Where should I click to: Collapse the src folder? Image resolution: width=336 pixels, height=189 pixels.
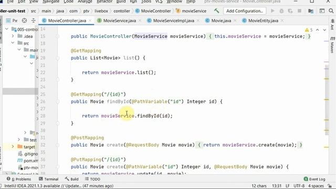[x=13, y=43]
